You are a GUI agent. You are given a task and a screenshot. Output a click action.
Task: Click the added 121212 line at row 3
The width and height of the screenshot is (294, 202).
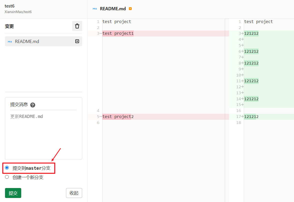point(251,33)
